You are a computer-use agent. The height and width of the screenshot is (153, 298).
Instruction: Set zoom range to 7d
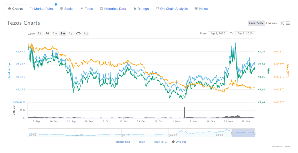click(x=47, y=34)
